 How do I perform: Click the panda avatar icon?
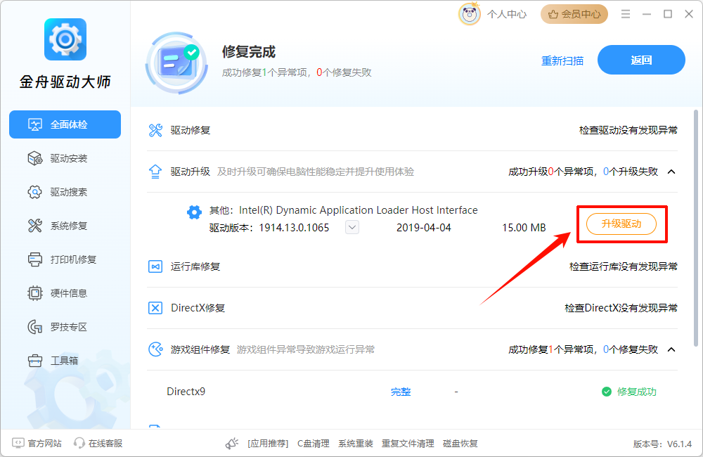pyautogui.click(x=470, y=14)
